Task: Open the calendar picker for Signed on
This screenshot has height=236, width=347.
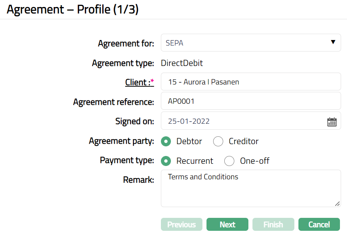Action: 332,122
